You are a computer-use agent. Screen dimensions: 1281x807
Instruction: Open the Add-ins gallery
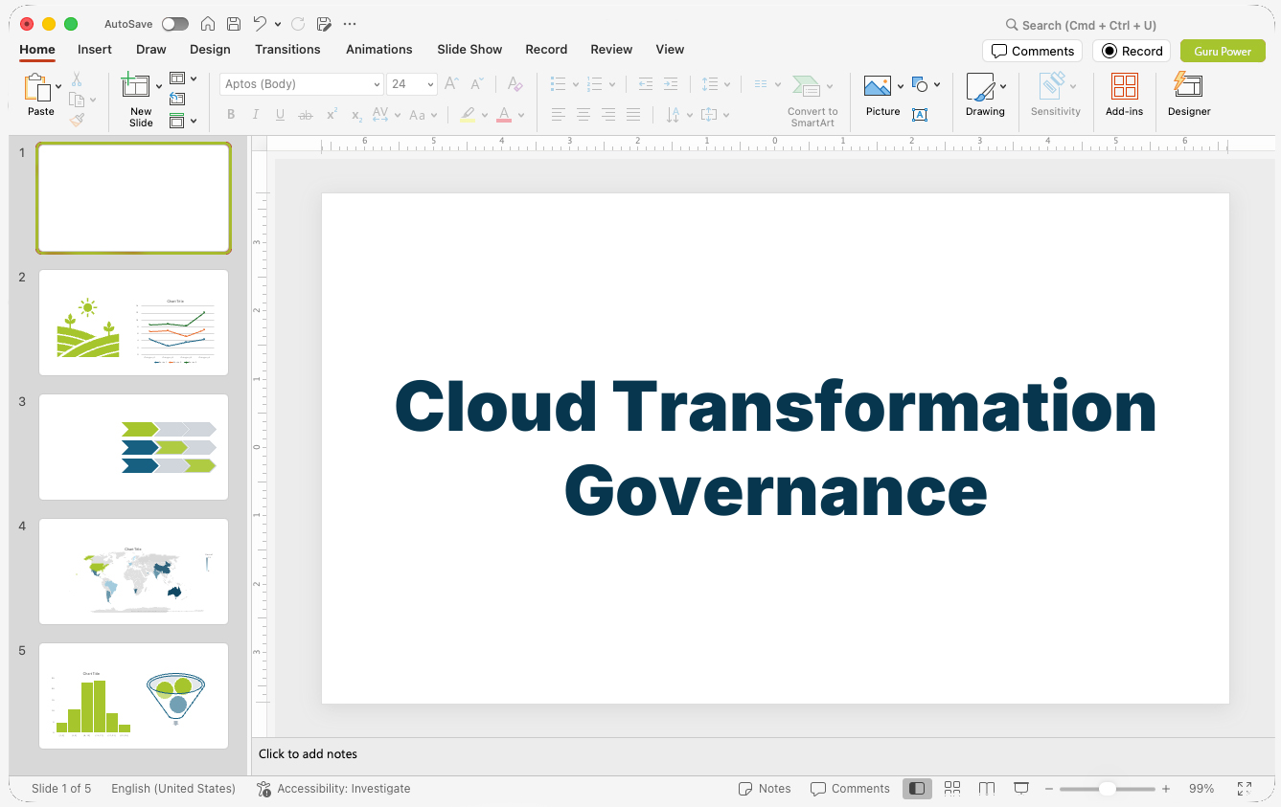[x=1125, y=95]
